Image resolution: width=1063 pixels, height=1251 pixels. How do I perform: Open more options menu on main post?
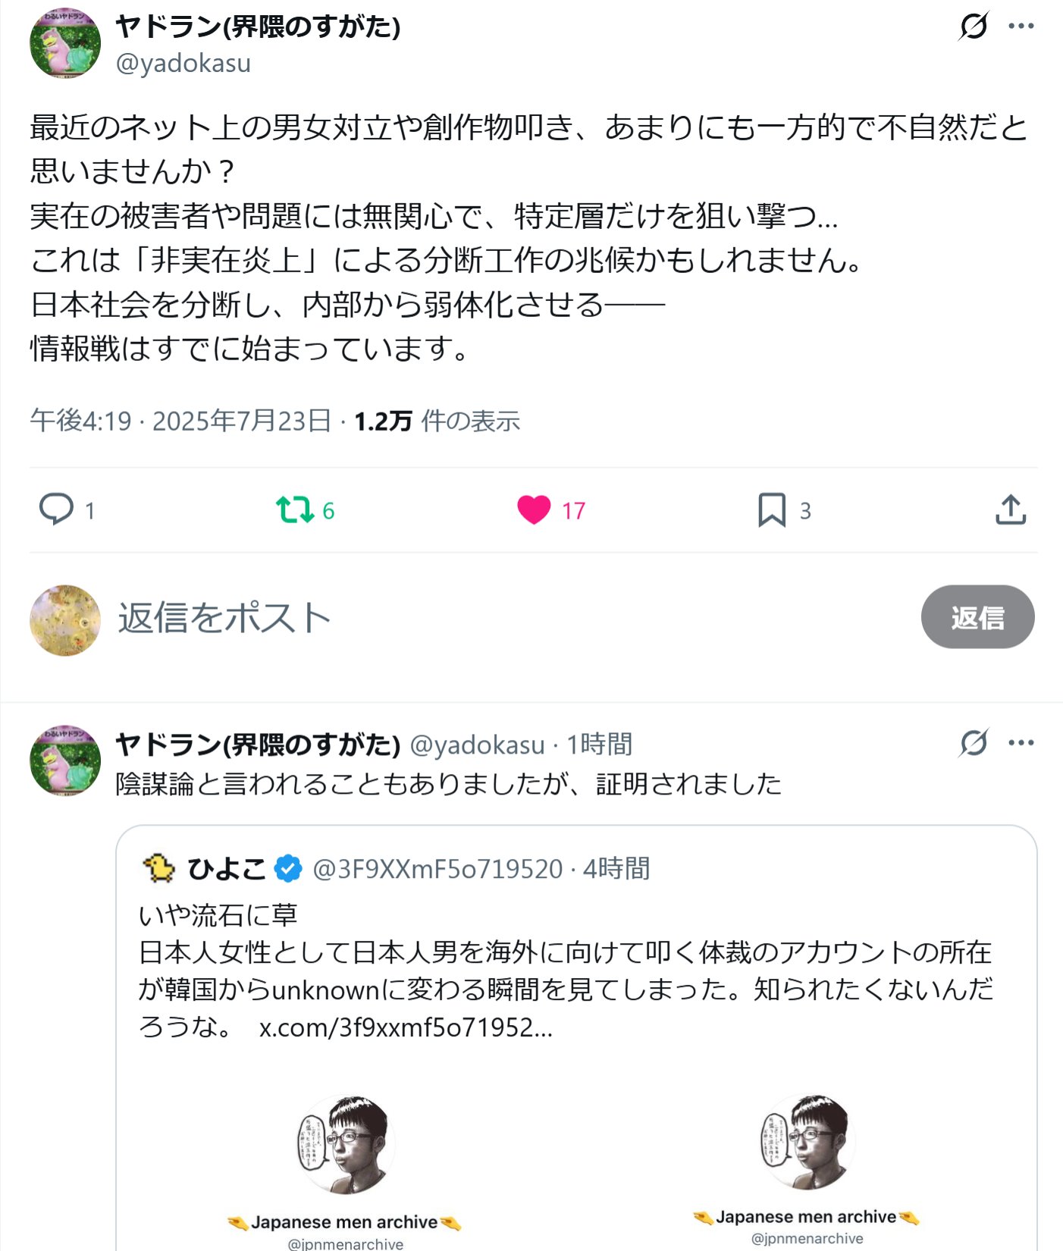tap(1021, 26)
